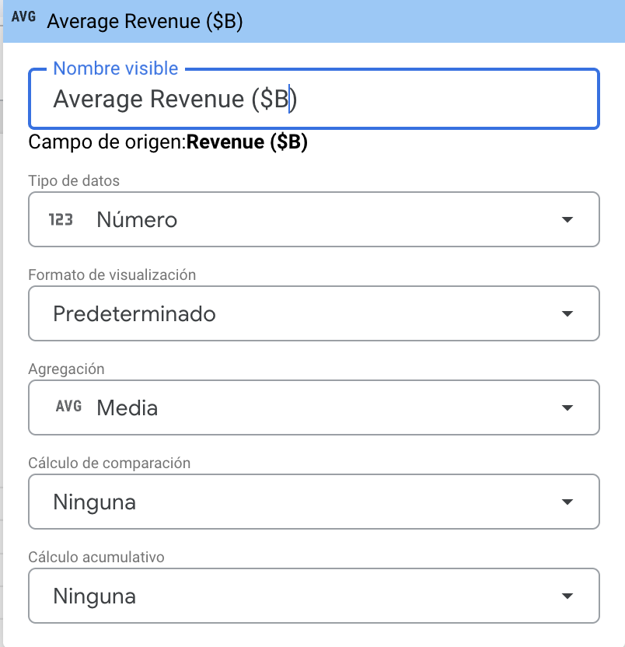Click the arrow in Formato de visualización box

[567, 314]
